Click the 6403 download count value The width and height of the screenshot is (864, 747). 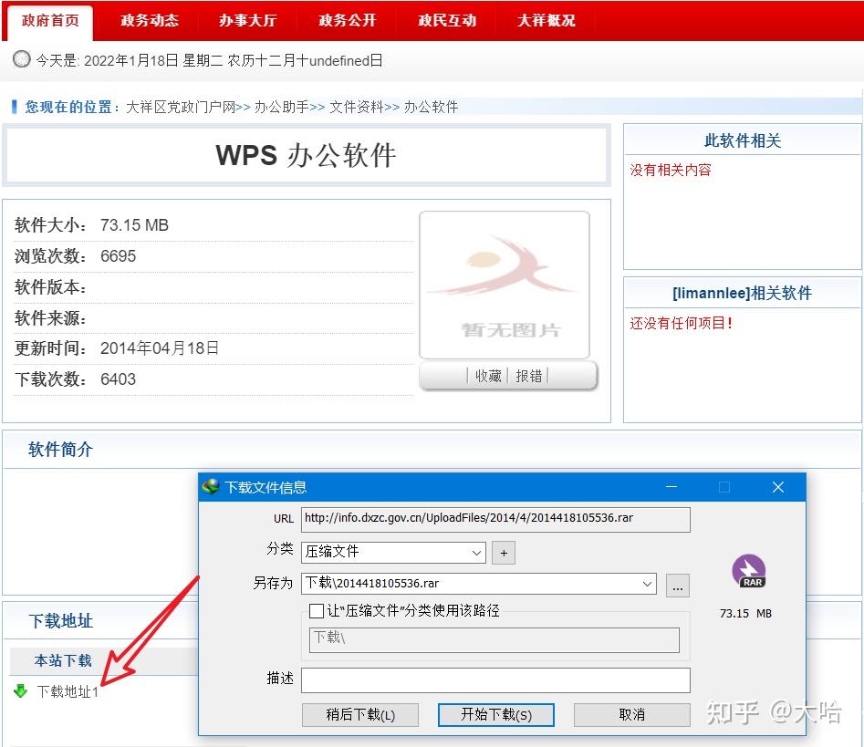pyautogui.click(x=118, y=379)
